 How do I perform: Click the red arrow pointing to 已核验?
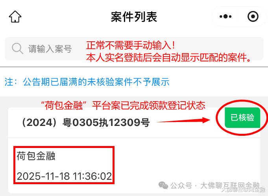(183, 120)
